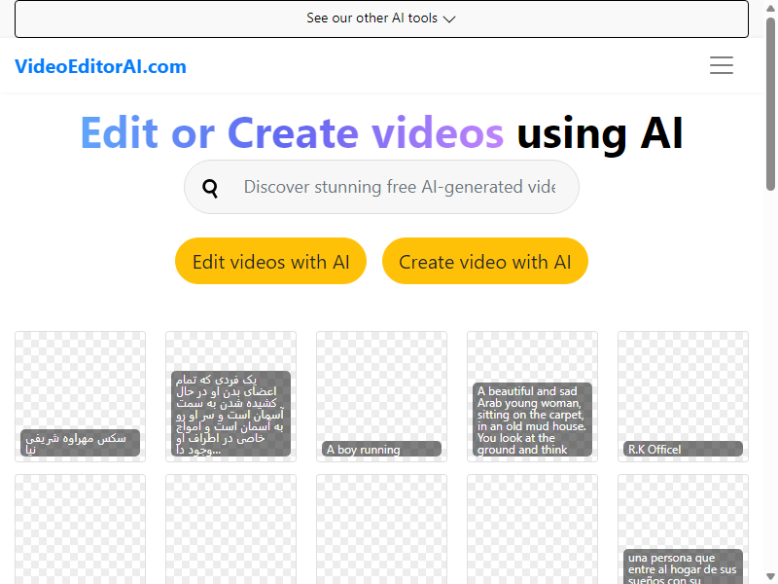Screen dimensions: 778x584
Task: Open the R.K Officel video thumbnail
Action: 683,396
